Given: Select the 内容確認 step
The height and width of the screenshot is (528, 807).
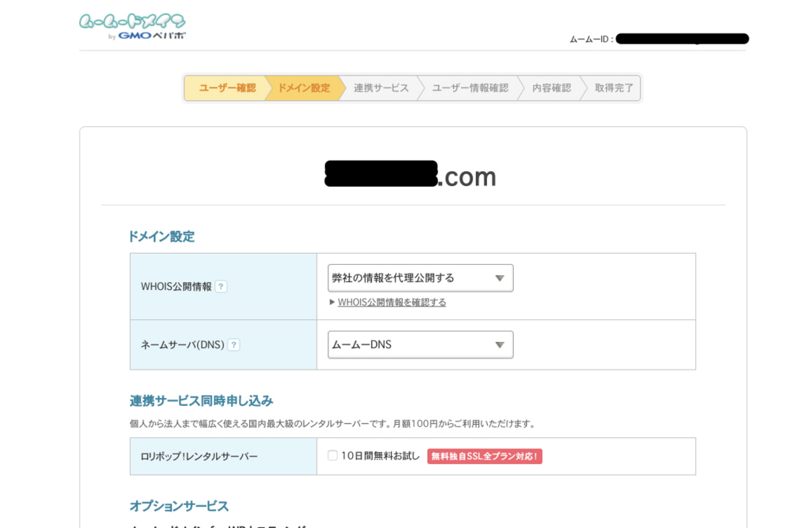Looking at the screenshot, I should click(x=551, y=88).
